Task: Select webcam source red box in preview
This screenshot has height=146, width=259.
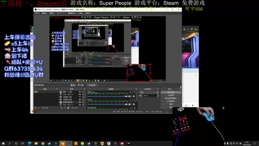Action: click(x=139, y=73)
